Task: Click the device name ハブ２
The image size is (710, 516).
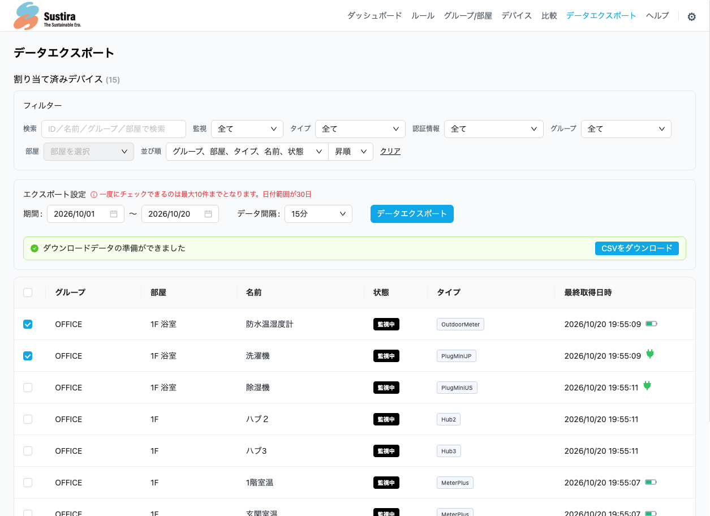Action: [257, 419]
